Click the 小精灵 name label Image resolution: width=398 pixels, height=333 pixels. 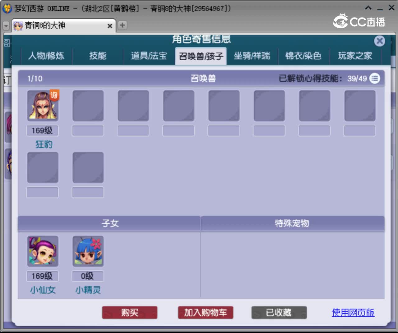pyautogui.click(x=88, y=290)
